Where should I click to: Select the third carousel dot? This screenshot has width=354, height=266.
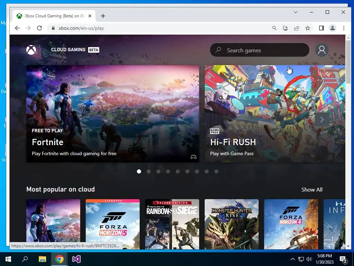158,171
